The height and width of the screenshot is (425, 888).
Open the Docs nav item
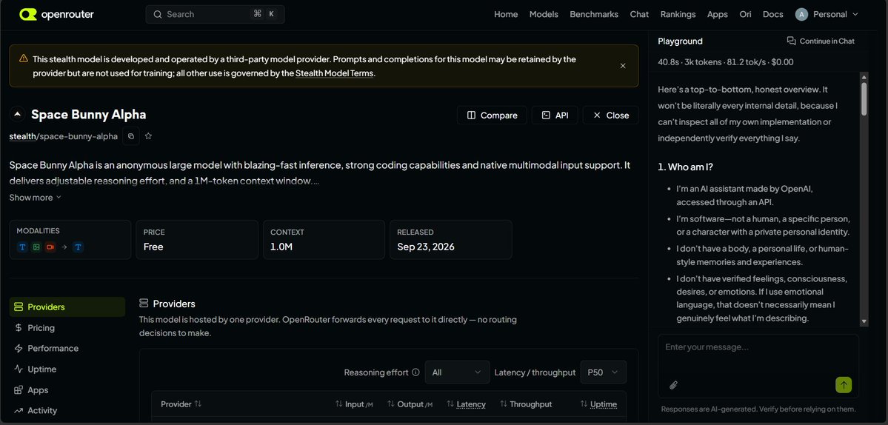[773, 14]
